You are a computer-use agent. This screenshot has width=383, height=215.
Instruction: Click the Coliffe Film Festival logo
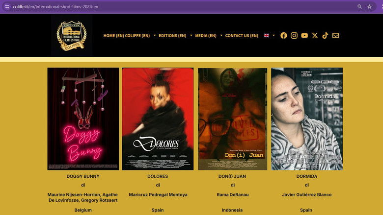point(72,35)
